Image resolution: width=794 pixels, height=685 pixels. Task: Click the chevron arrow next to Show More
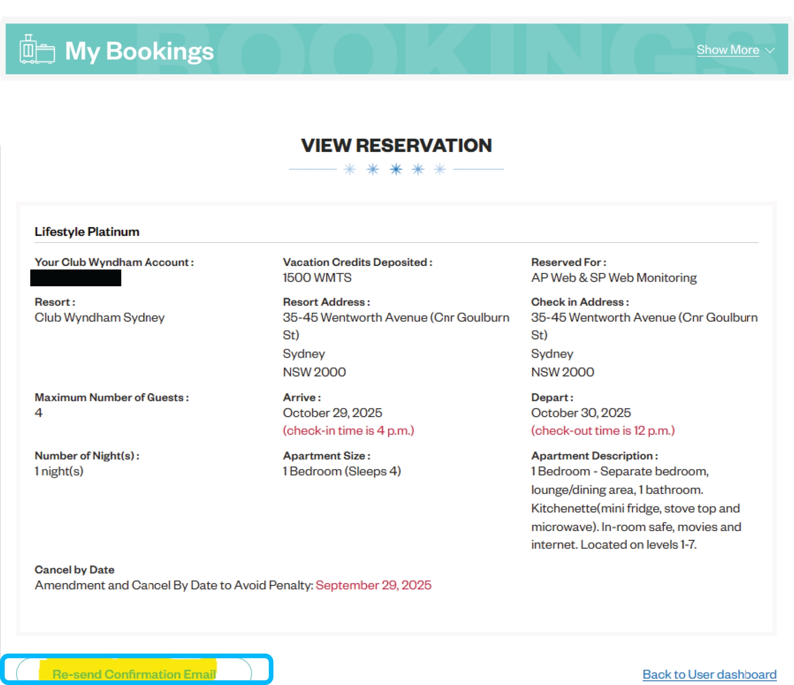click(770, 51)
